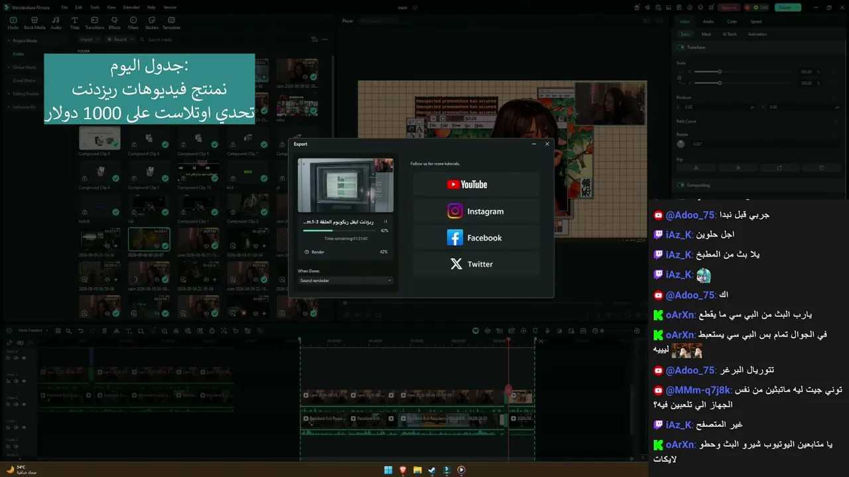Zoom in the timeline with plus icon
849x477 pixels.
(637, 331)
